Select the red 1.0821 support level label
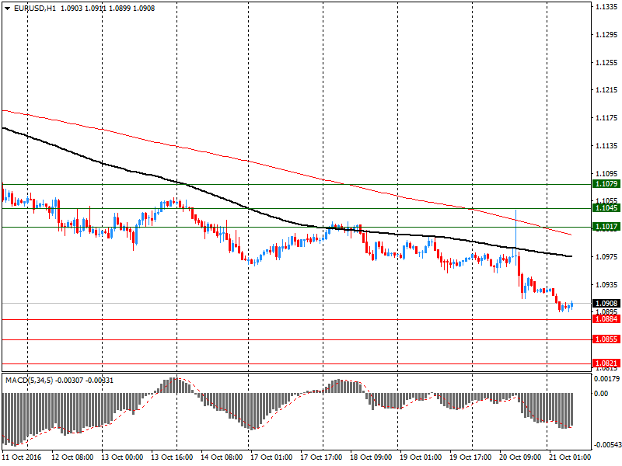This screenshot has width=622, height=466. click(606, 363)
